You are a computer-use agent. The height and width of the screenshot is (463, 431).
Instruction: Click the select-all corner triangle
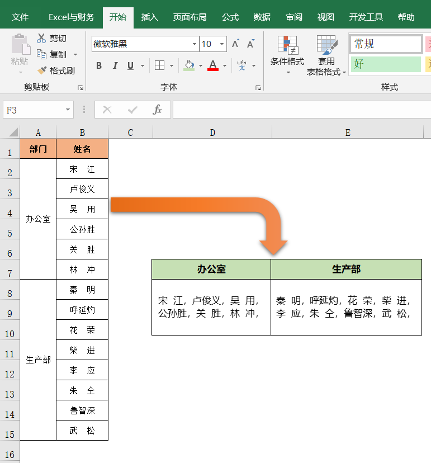(13, 132)
